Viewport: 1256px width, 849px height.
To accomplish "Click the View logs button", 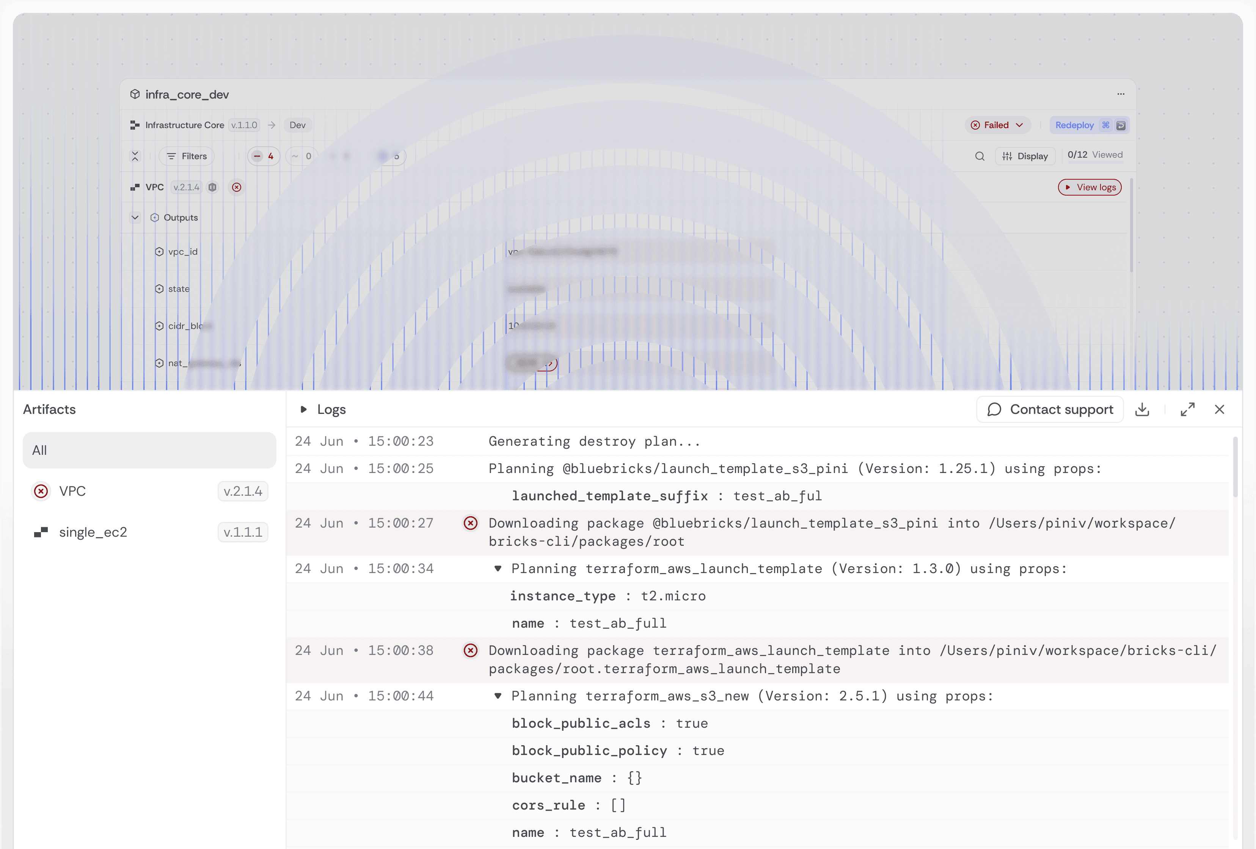I will point(1090,187).
